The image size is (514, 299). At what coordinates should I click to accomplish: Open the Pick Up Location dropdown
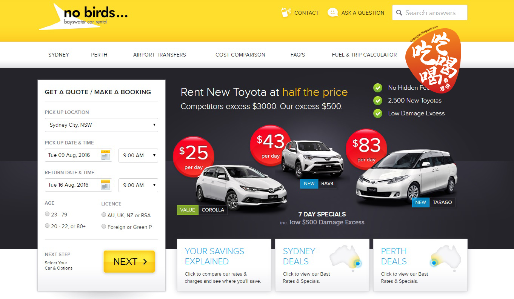(x=101, y=125)
